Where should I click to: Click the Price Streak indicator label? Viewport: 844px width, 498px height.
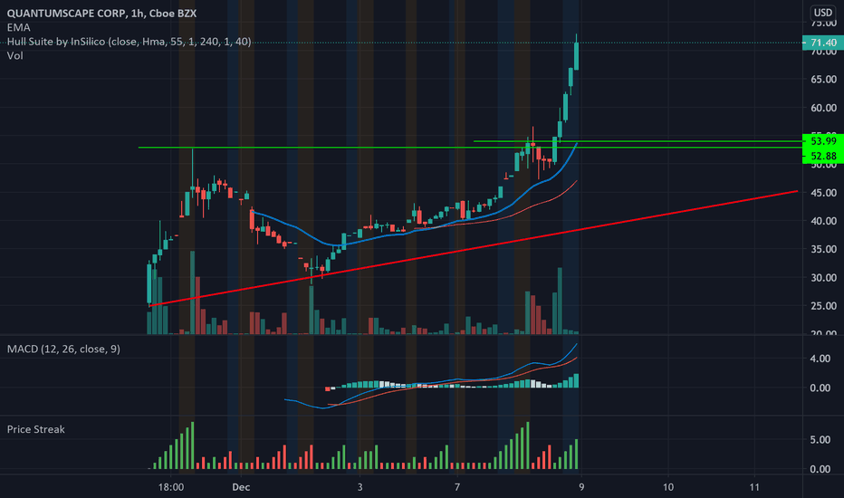coord(35,429)
